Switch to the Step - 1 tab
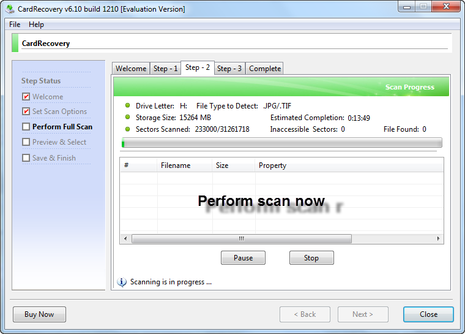 point(165,69)
